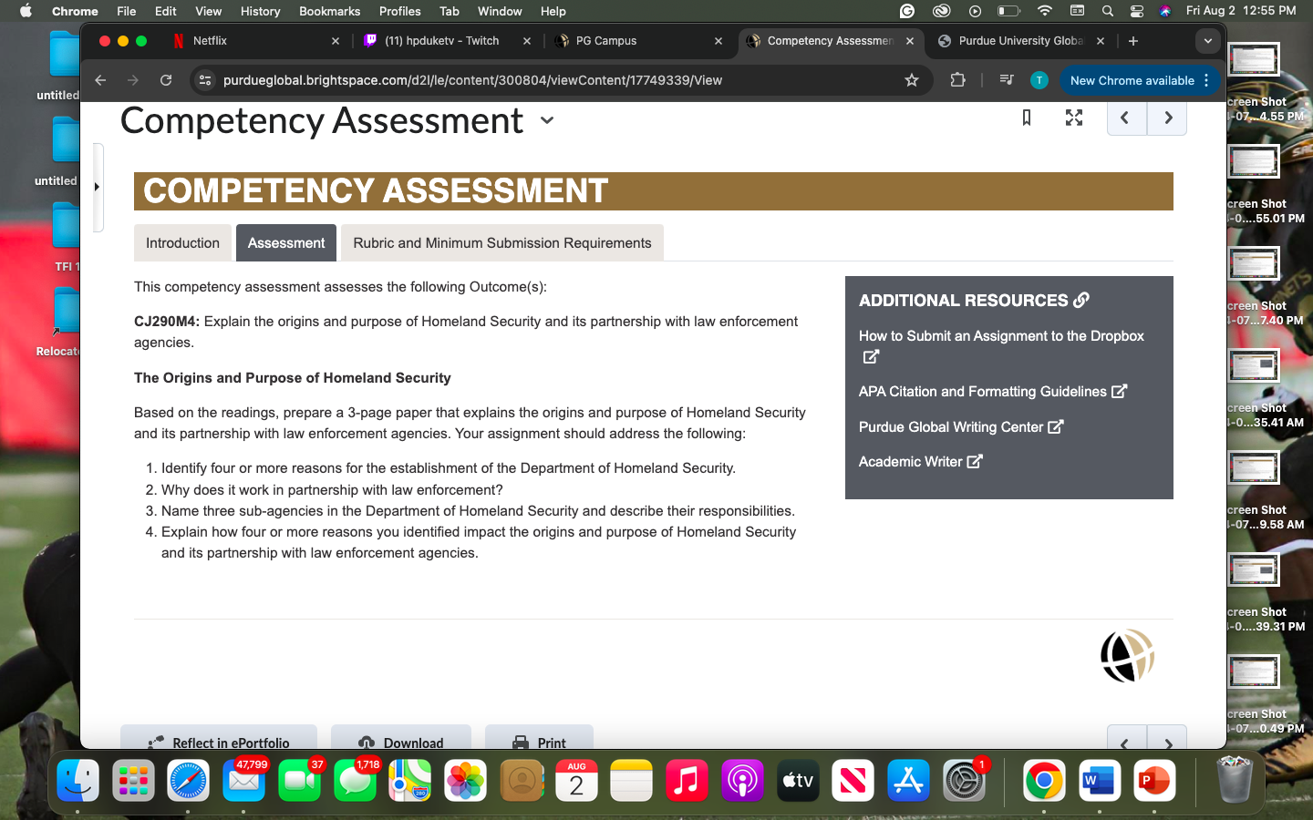View site information icon in address bar
1313x820 pixels.
coord(205,80)
